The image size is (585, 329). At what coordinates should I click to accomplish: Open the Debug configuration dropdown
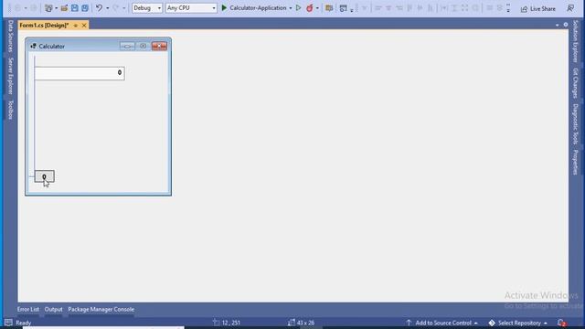[147, 8]
